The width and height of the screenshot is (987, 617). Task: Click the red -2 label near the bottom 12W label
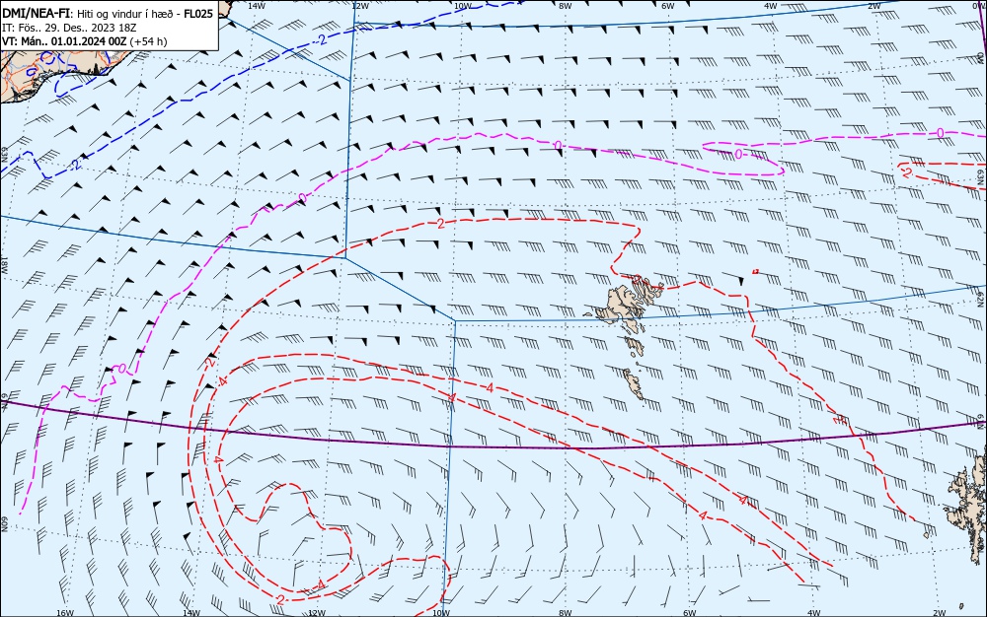[x=279, y=600]
